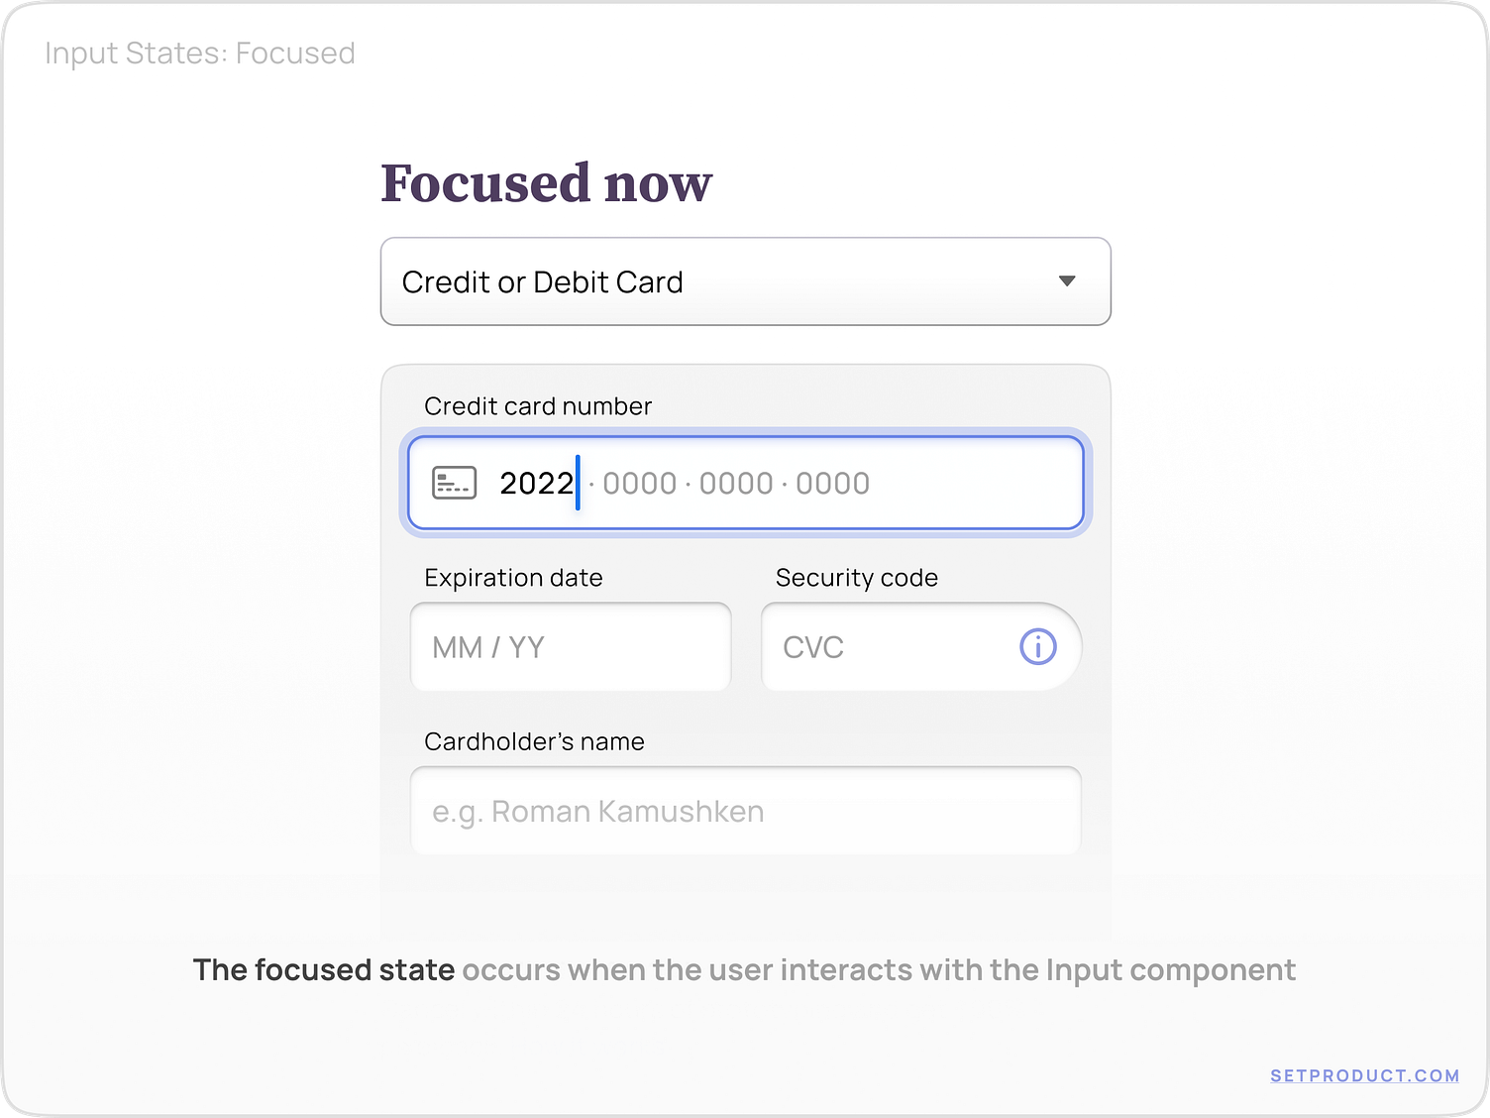
Task: Click the dropdown arrow next to Credit or Debit Card
Action: point(1067,281)
